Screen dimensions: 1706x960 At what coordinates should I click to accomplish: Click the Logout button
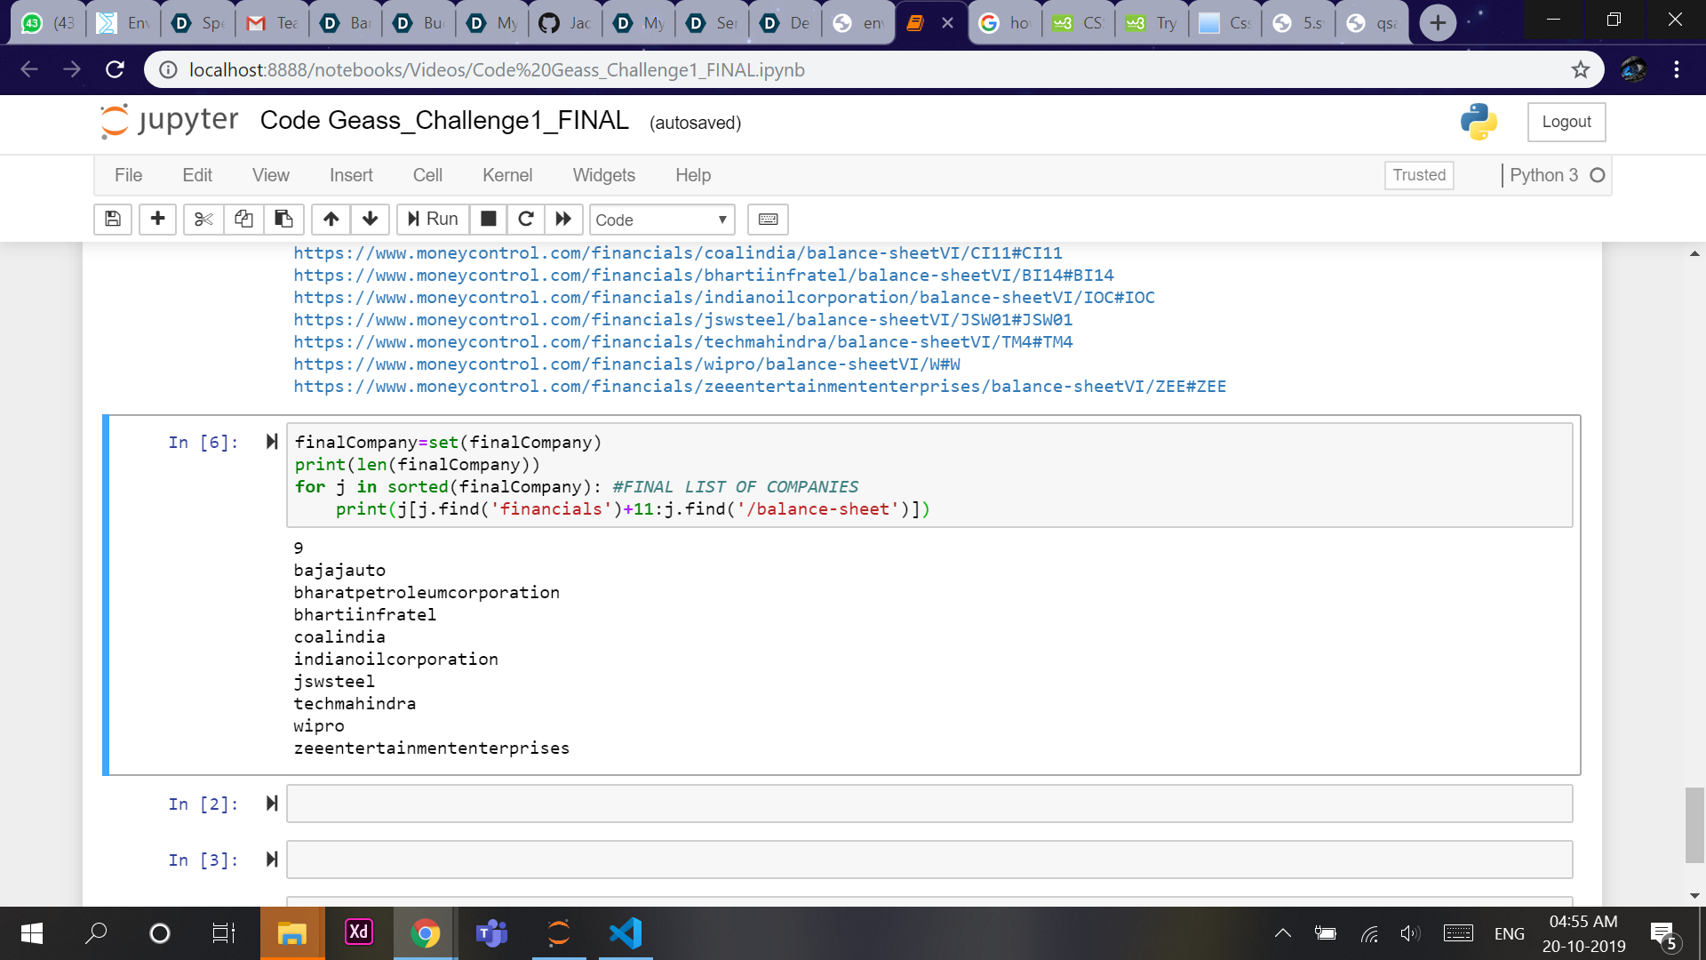pos(1566,122)
